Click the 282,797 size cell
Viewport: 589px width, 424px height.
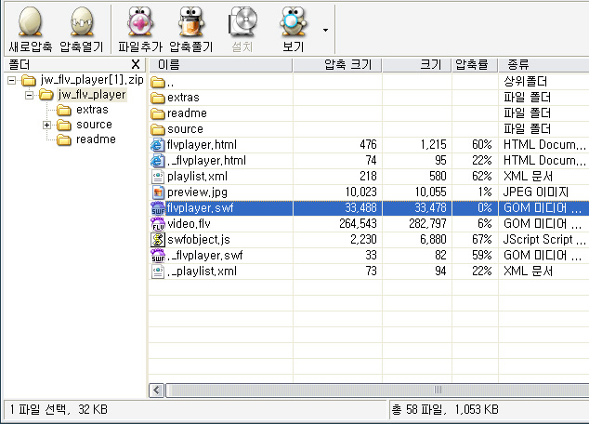pyautogui.click(x=428, y=224)
